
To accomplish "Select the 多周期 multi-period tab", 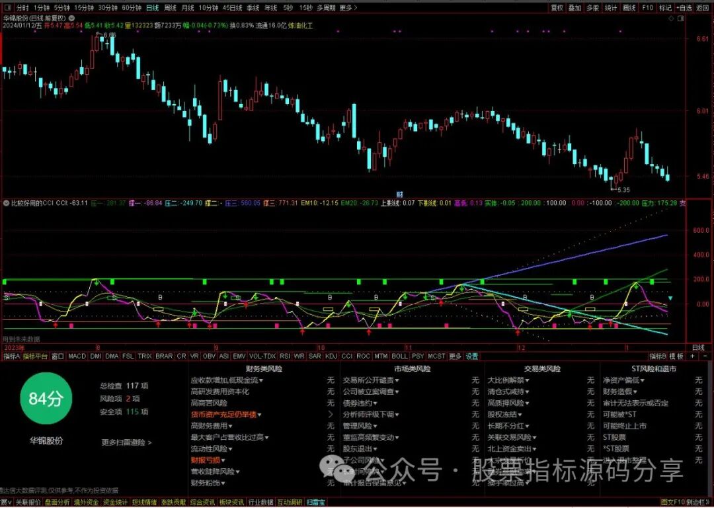I will tap(326, 8).
